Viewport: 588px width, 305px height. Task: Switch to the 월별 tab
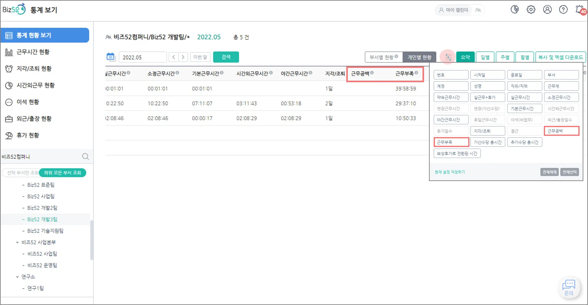pos(525,57)
